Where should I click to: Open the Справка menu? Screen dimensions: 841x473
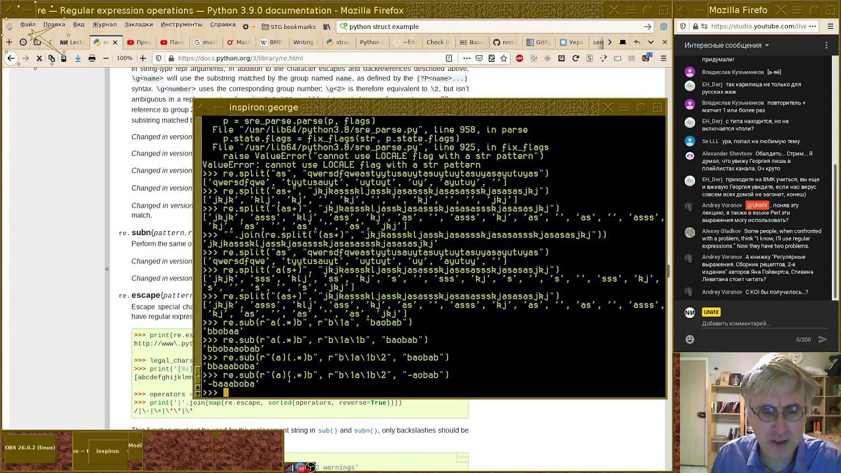pos(223,24)
